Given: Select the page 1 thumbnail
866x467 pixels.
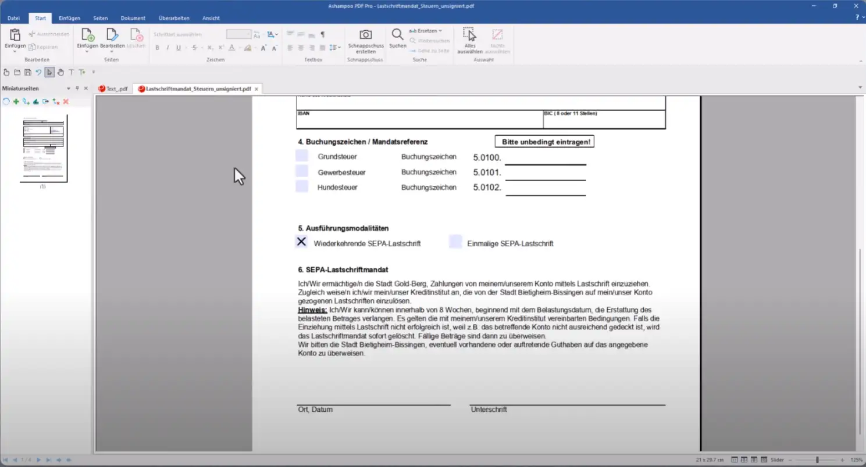Looking at the screenshot, I should 44,149.
